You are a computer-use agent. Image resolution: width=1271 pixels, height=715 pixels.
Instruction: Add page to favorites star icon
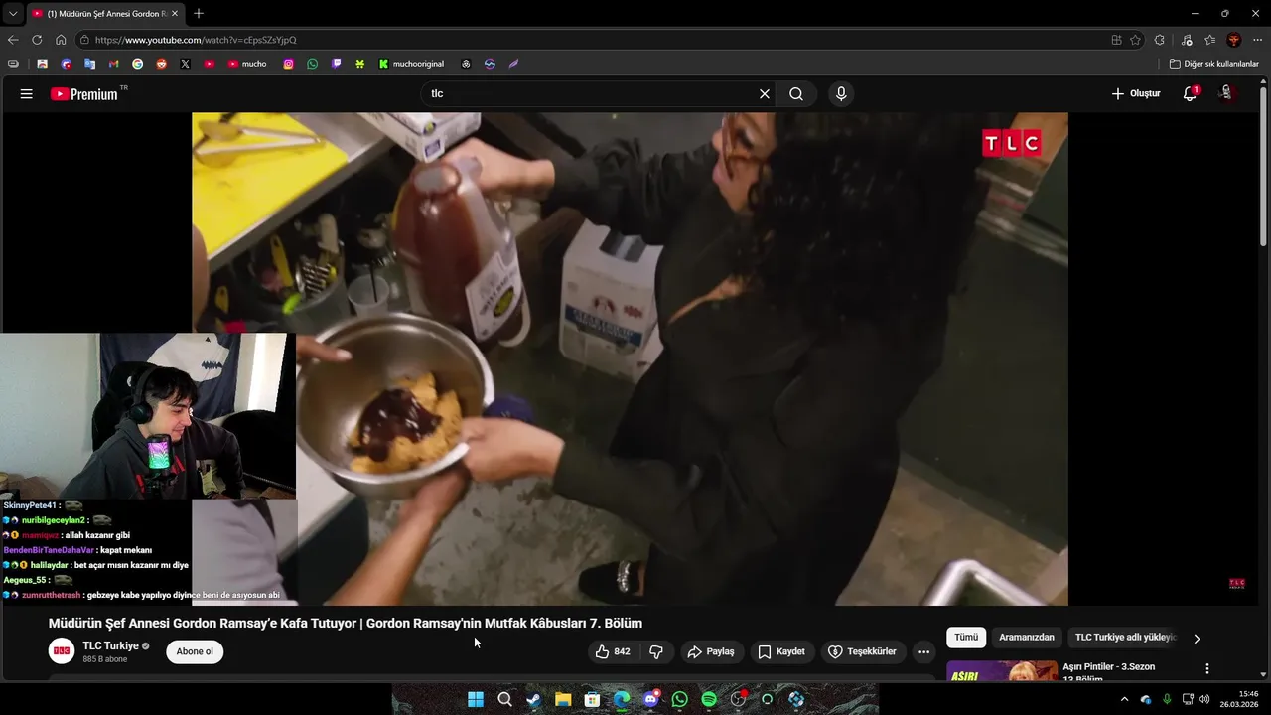[1135, 40]
